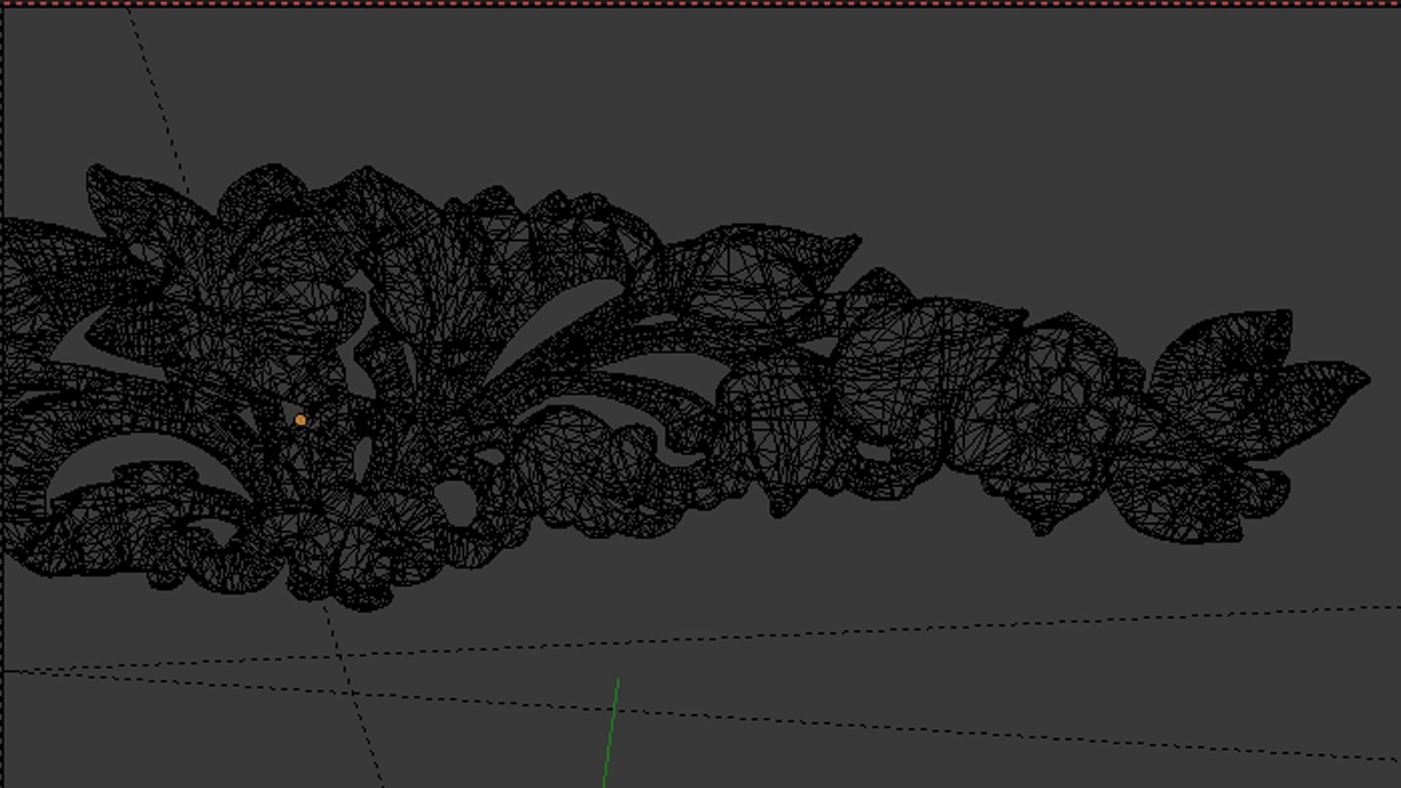Click the pointed leaf tip at far right
Screen dimensions: 1401x788
[1366, 379]
